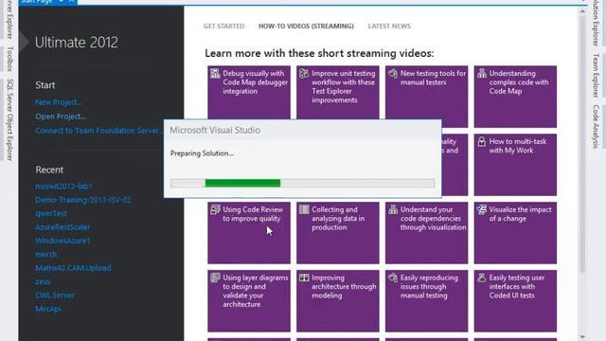Click Connect to Team Foundation Server link

(98, 131)
